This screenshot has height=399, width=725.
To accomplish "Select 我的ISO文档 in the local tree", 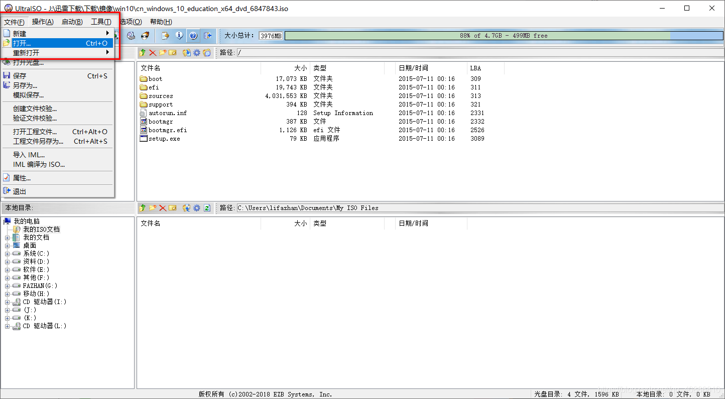I will [41, 229].
